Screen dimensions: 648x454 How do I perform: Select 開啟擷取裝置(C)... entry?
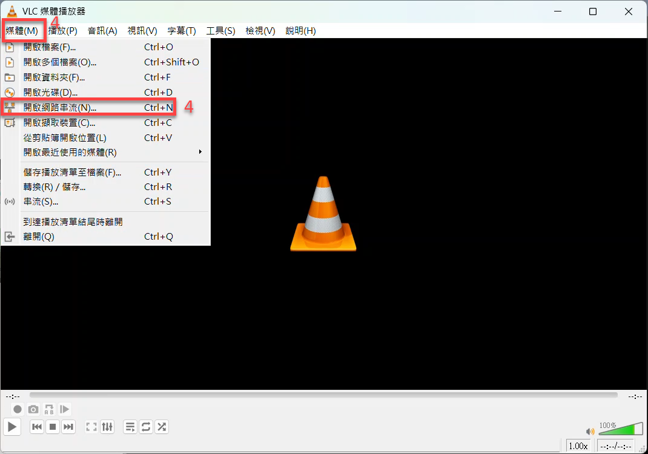[106, 123]
